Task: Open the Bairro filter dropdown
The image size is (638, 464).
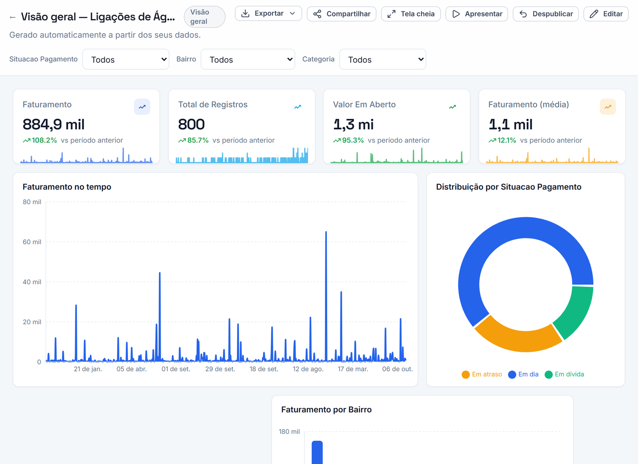Action: (x=248, y=59)
